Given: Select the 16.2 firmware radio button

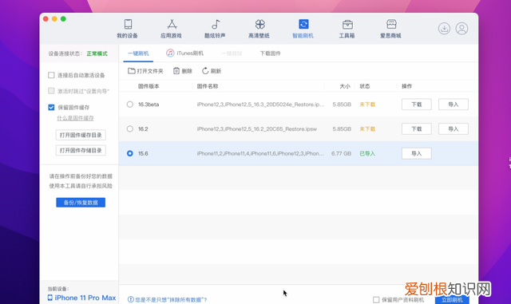Looking at the screenshot, I should [x=129, y=128].
